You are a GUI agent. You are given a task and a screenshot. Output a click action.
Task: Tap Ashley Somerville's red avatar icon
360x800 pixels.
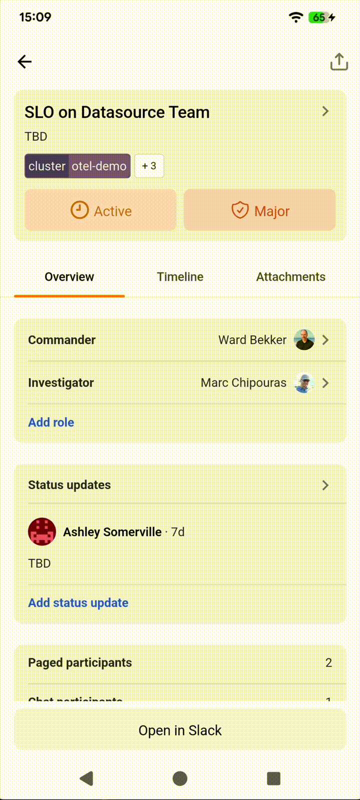pos(42,531)
